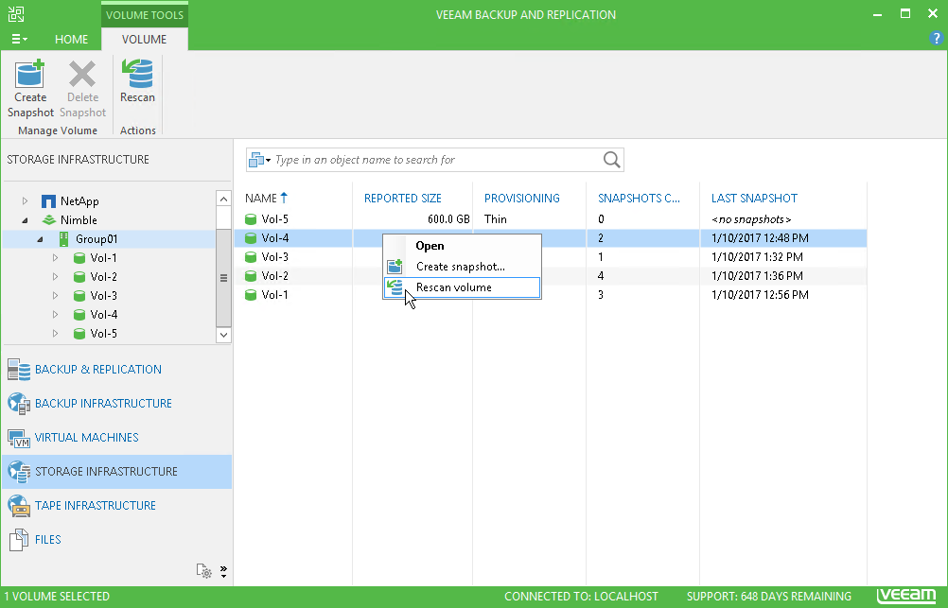948x608 pixels.
Task: Select Vol-1 volume icon in tree
Action: tap(79, 258)
